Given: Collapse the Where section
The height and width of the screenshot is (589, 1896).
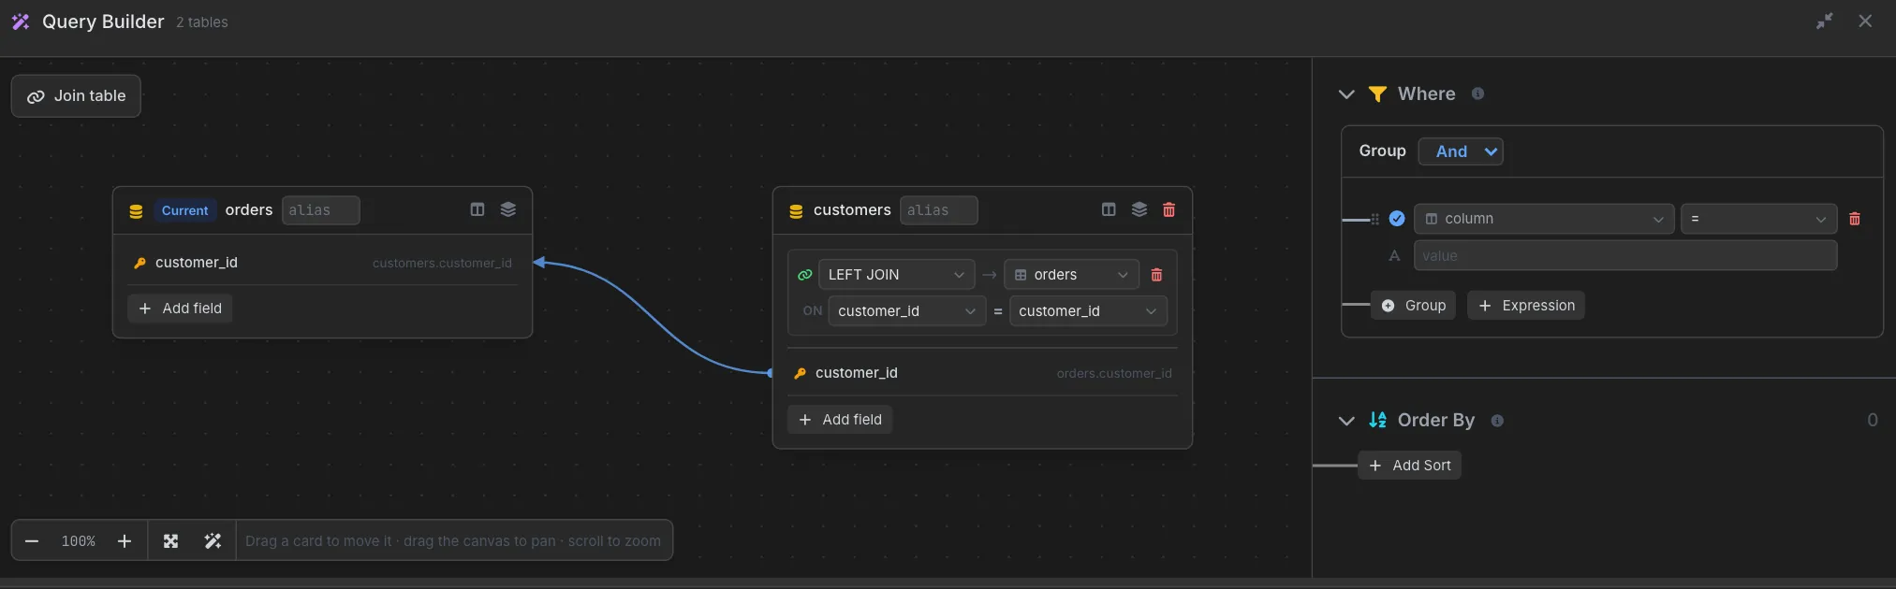Looking at the screenshot, I should pyautogui.click(x=1346, y=94).
